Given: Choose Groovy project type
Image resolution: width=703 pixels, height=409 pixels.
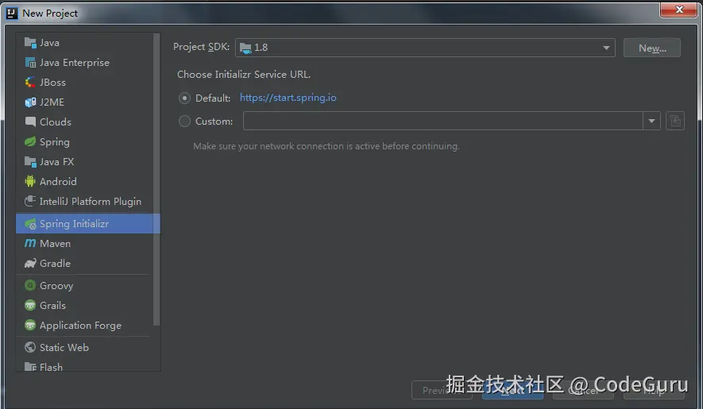Looking at the screenshot, I should [x=84, y=285].
